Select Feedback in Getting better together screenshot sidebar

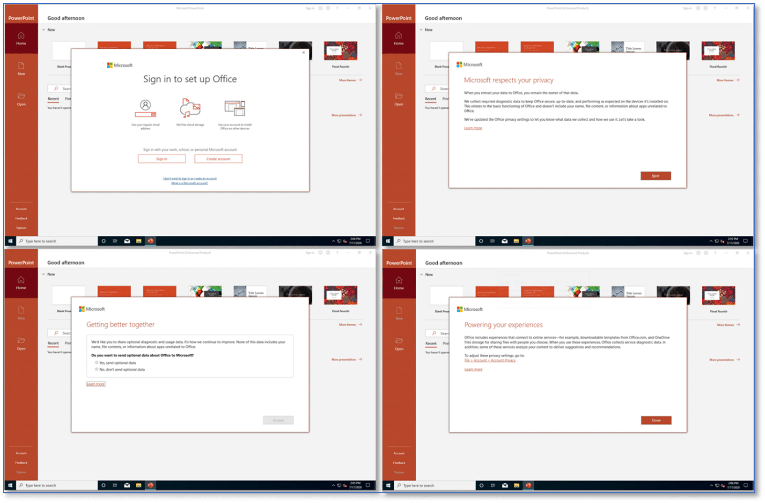21,463
